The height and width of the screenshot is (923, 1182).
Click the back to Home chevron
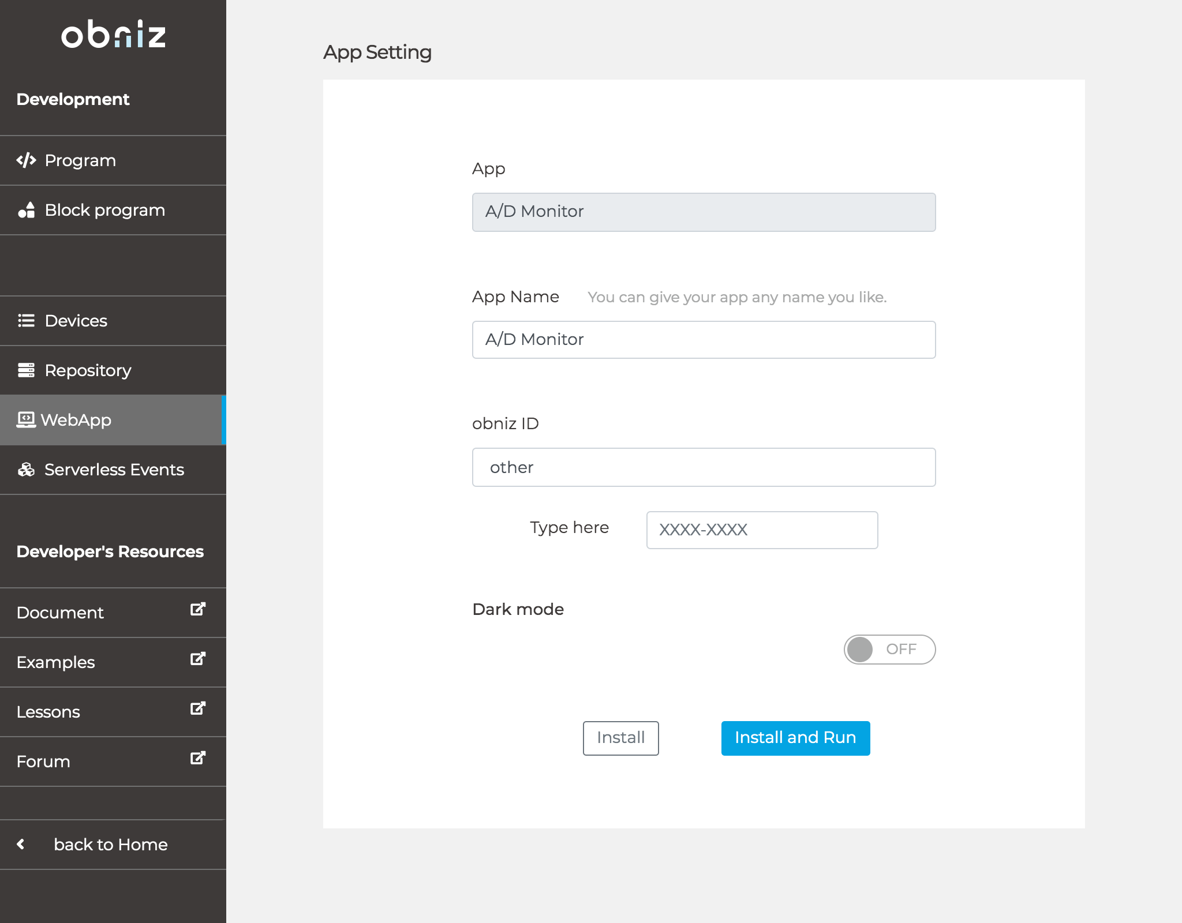point(21,845)
